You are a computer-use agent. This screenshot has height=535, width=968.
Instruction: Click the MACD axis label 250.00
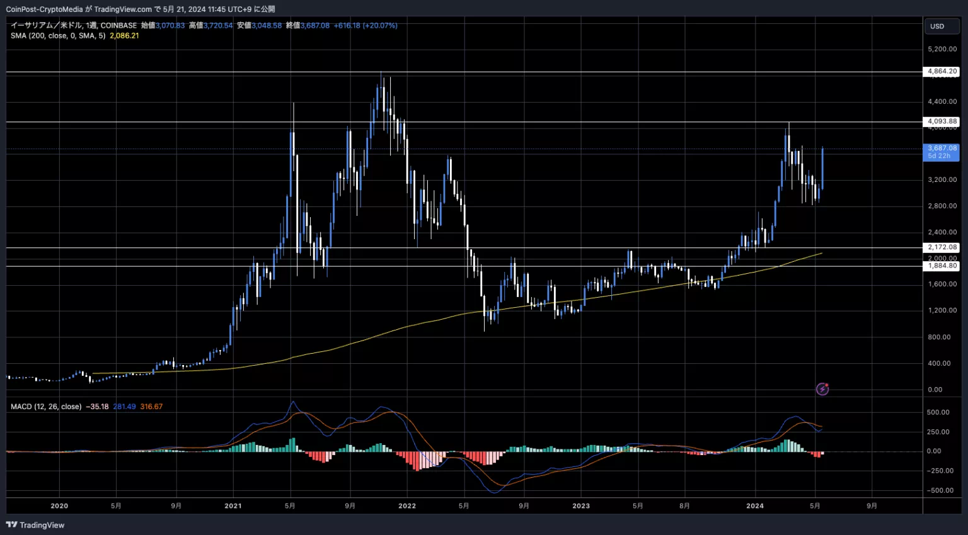point(938,432)
